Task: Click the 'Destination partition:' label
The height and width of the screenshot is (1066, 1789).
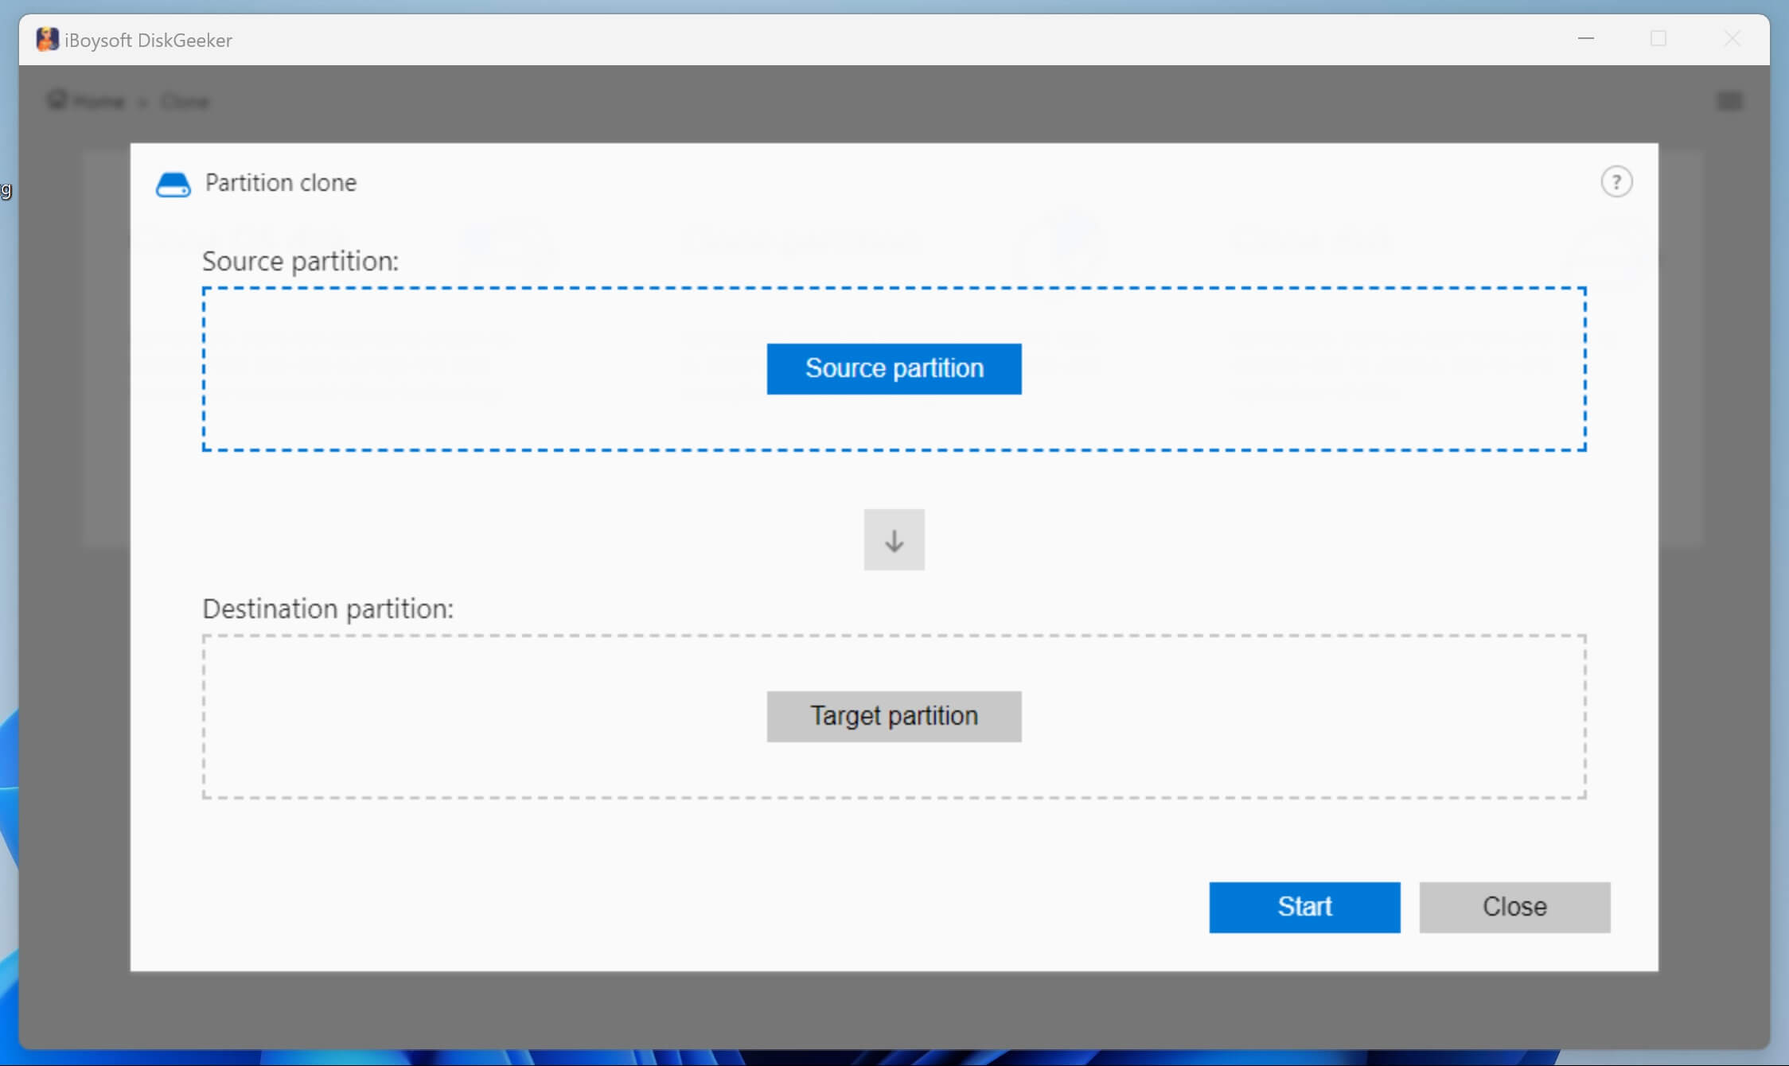Action: tap(328, 609)
